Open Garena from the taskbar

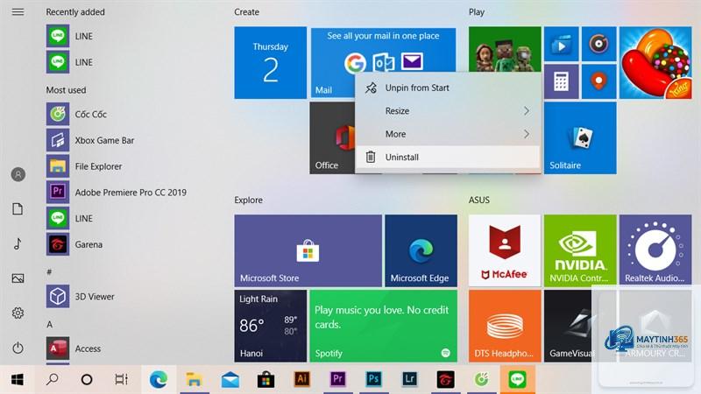445,380
